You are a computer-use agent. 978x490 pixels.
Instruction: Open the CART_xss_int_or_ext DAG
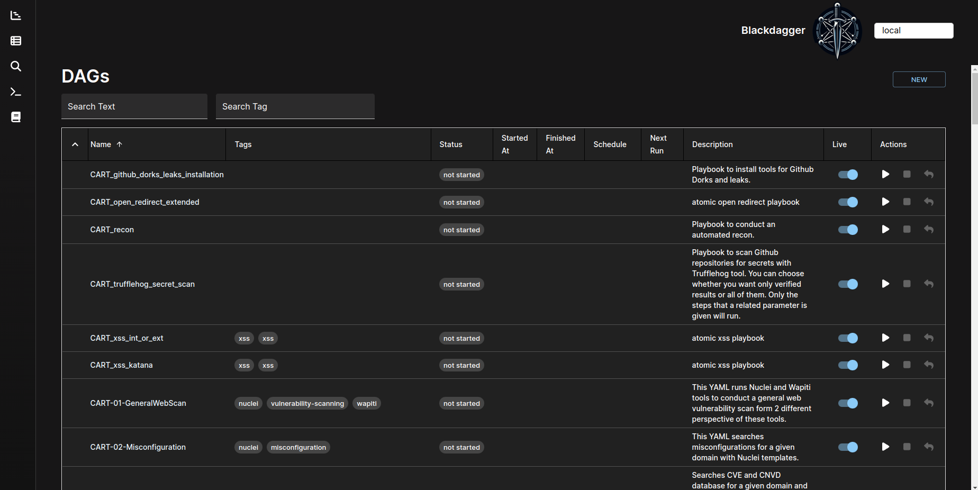[127, 338]
